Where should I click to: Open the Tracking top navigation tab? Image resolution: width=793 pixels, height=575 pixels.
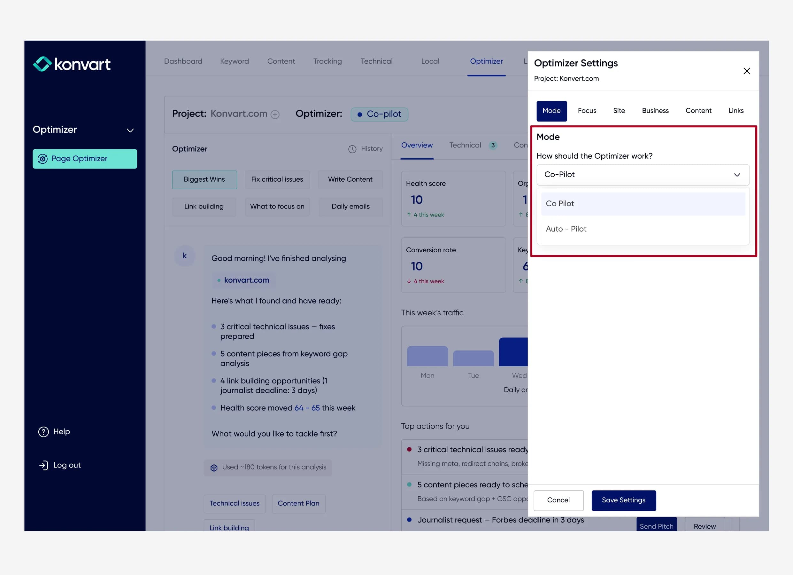327,61
